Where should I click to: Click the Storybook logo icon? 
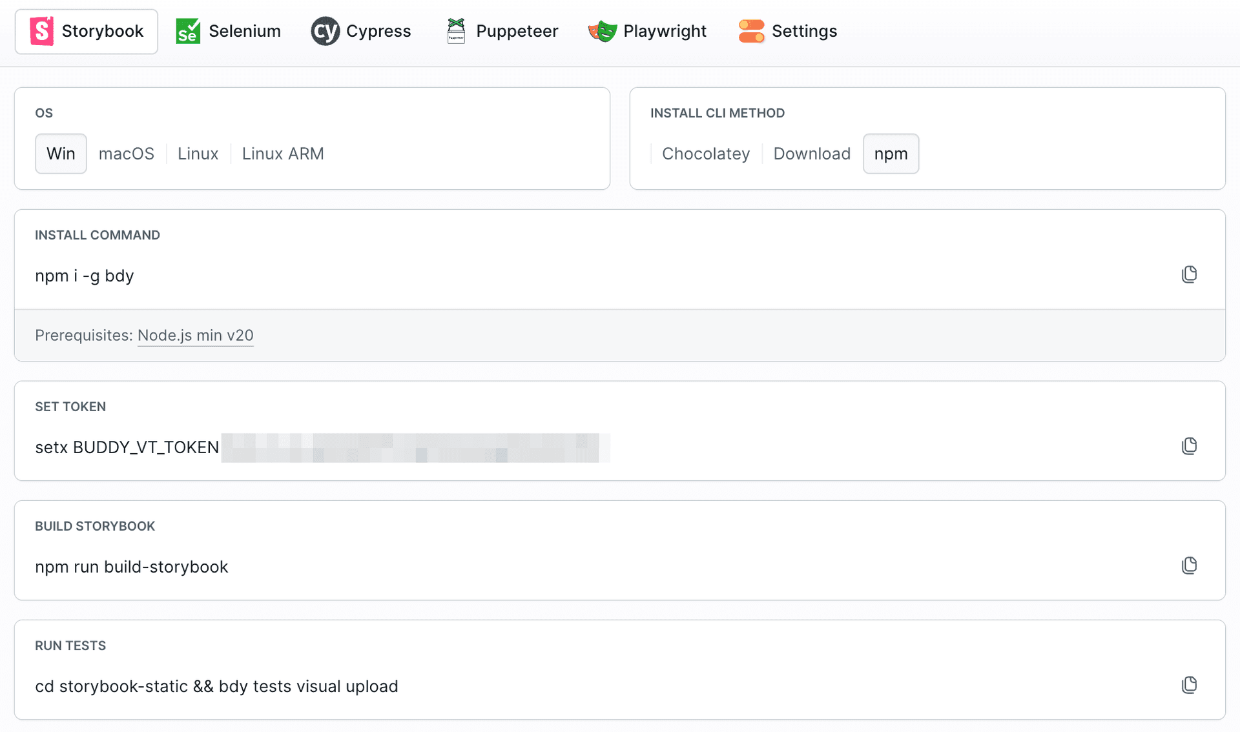(42, 31)
